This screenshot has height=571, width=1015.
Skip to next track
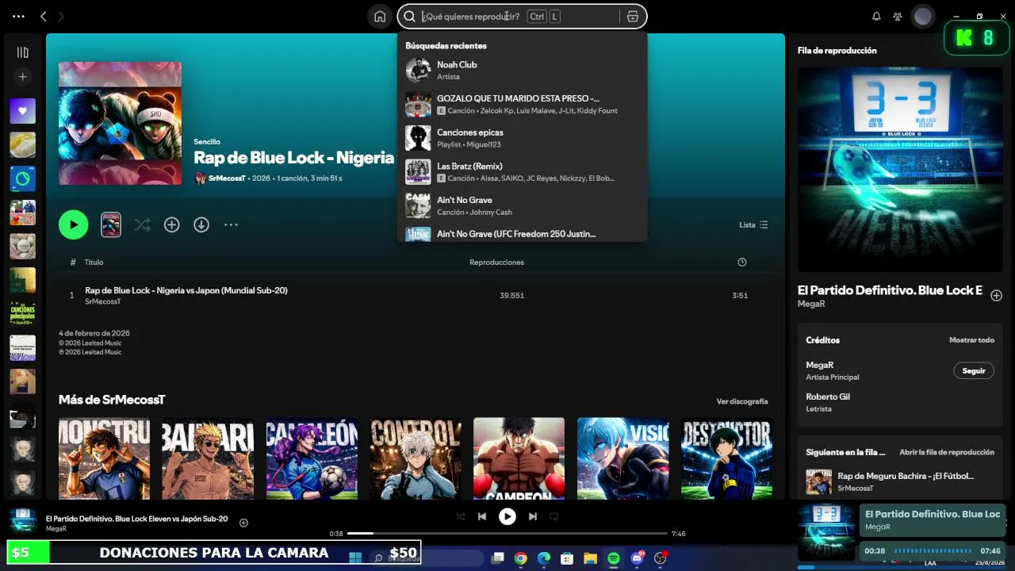coord(533,516)
